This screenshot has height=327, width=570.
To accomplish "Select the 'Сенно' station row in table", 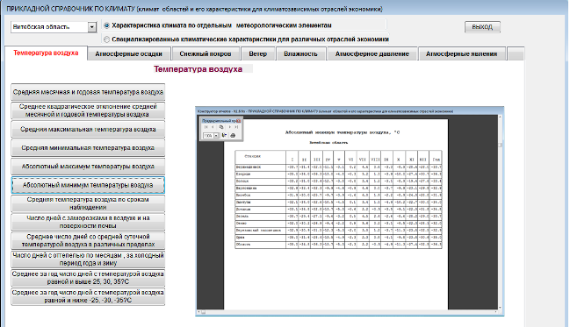I will (x=338, y=223).
